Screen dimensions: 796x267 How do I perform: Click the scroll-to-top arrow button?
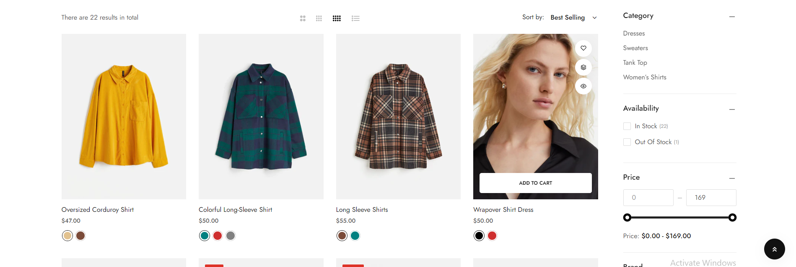pyautogui.click(x=774, y=249)
